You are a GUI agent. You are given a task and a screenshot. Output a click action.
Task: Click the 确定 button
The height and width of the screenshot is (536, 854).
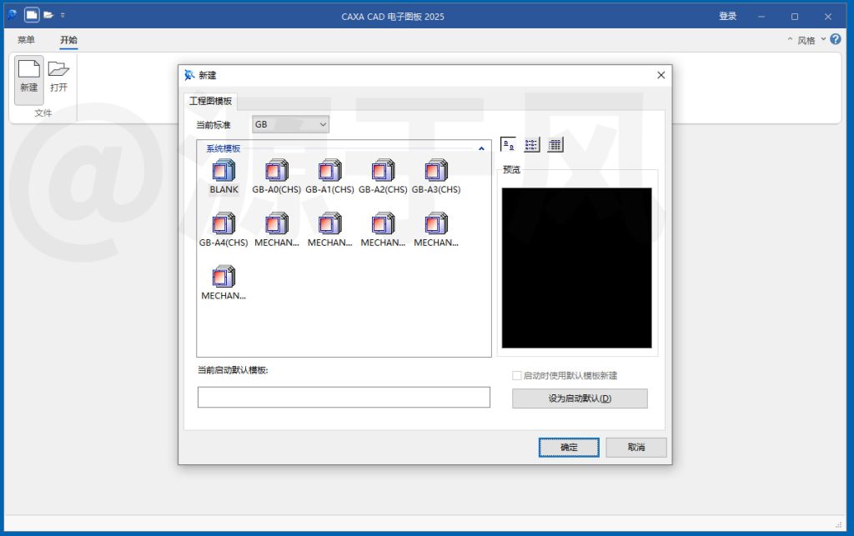[x=569, y=448]
